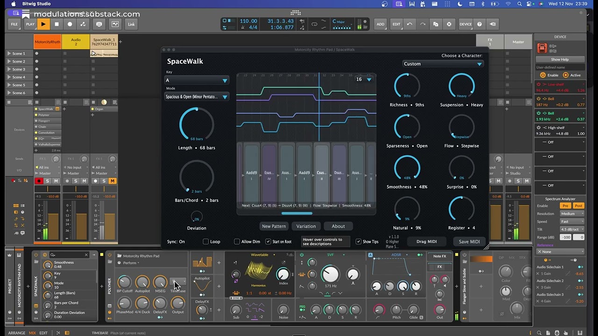Toggle Spectrum Analyzer Post button
Image resolution: width=598 pixels, height=336 pixels.
[x=578, y=206]
